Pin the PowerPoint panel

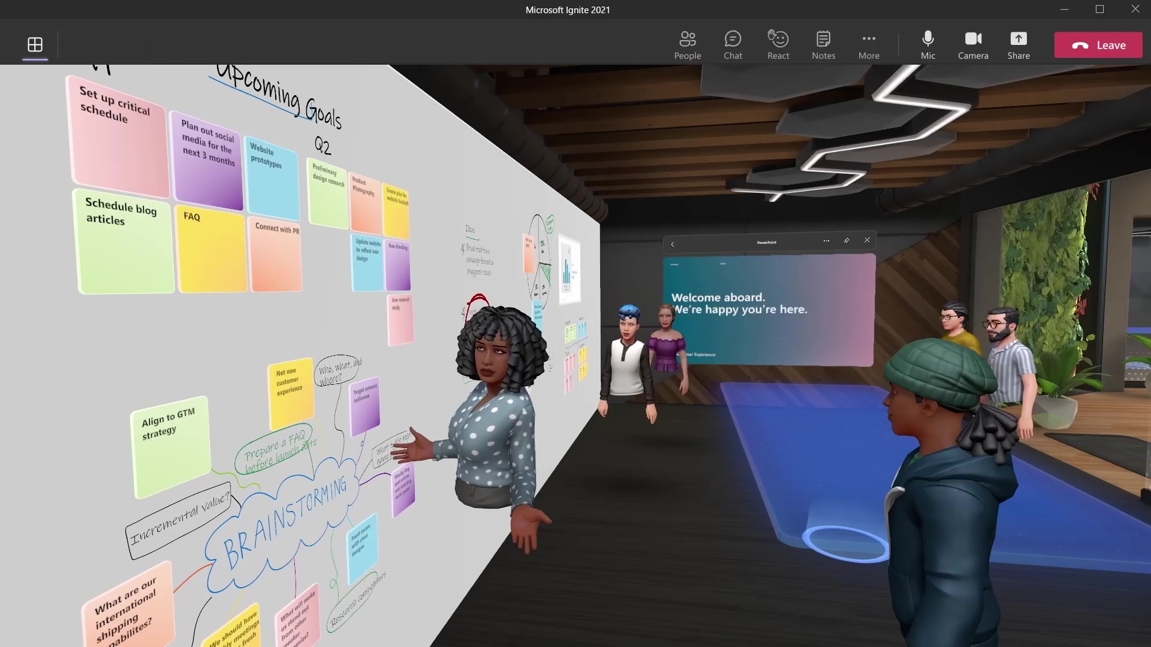coord(846,240)
